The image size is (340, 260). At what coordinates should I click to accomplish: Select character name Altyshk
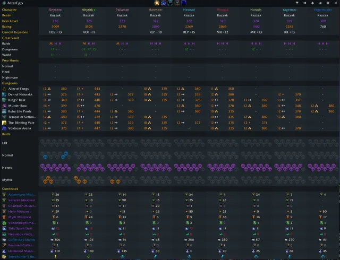point(87,10)
